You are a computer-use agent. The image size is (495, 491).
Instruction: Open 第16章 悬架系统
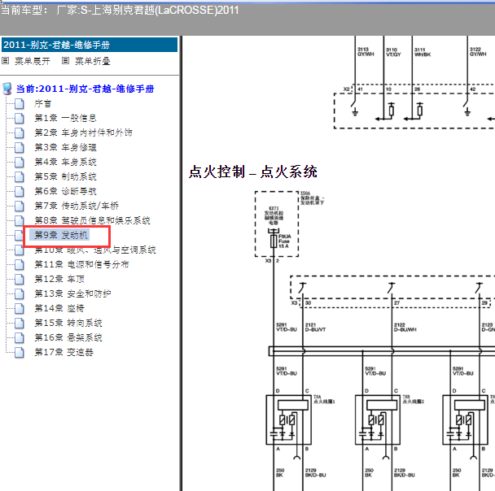(68, 338)
